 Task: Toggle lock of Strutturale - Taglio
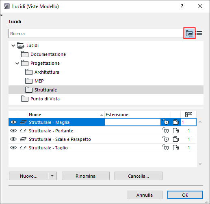tap(166, 148)
